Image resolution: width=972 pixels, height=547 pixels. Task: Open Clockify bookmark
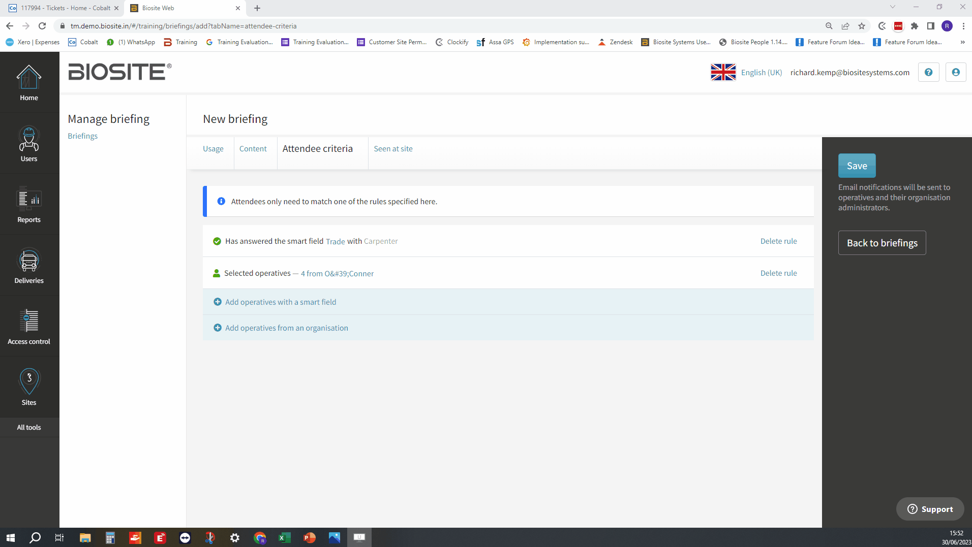(452, 42)
